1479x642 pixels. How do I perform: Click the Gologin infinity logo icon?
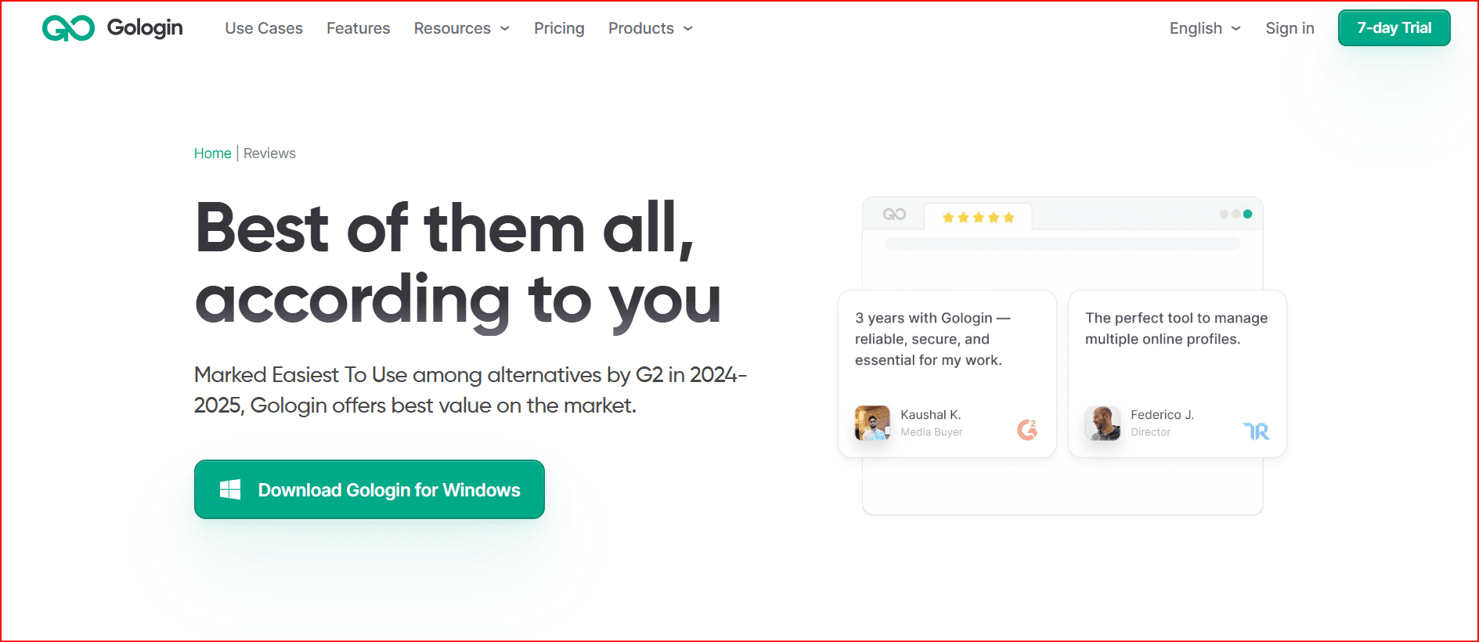pos(68,28)
